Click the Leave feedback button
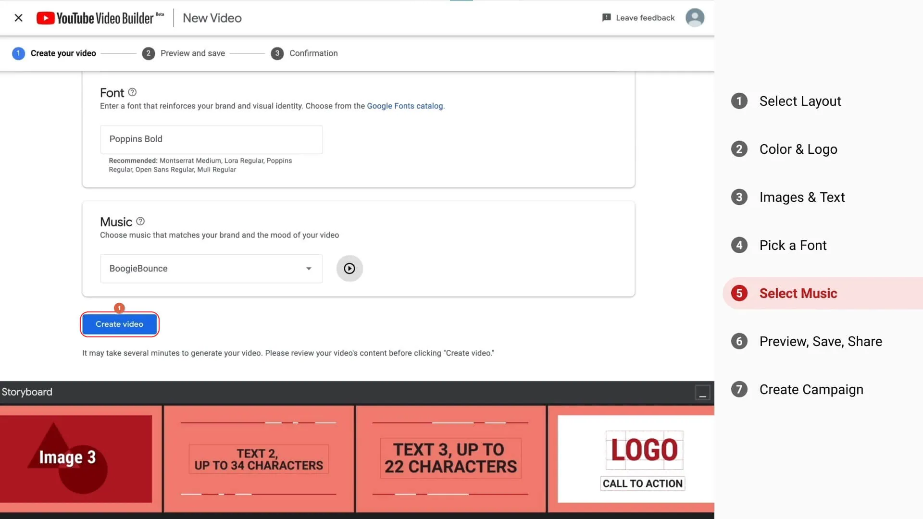 pos(638,17)
